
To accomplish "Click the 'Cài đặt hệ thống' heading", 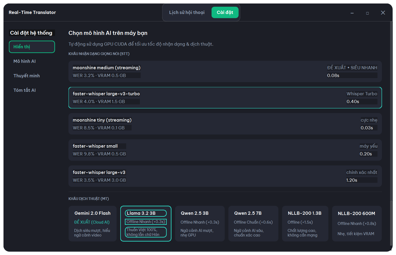I will 31,33.
